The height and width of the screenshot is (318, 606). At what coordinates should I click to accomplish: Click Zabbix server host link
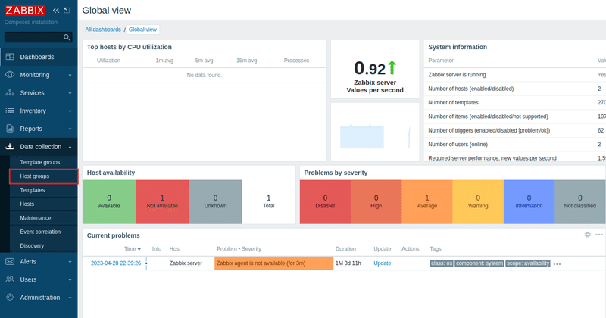pyautogui.click(x=186, y=263)
